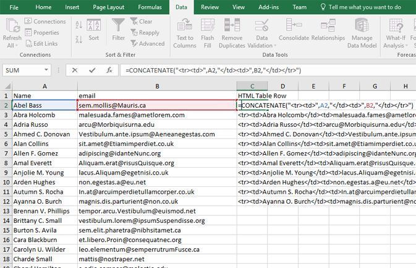
Task: Click sem.mollis@Mauris.ca cell
Action: click(x=157, y=105)
